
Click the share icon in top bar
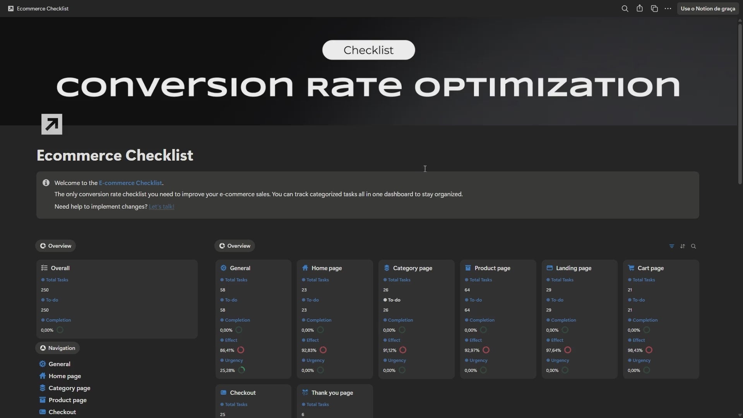[640, 9]
